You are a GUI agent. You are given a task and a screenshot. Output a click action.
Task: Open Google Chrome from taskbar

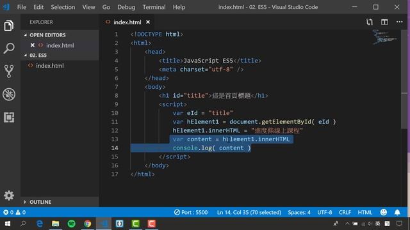pyautogui.click(x=88, y=224)
